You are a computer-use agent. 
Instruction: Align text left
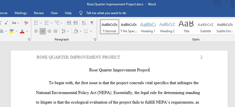(x=36, y=31)
